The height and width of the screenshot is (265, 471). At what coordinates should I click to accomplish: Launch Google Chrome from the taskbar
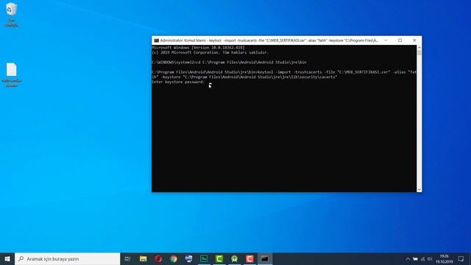click(x=174, y=258)
